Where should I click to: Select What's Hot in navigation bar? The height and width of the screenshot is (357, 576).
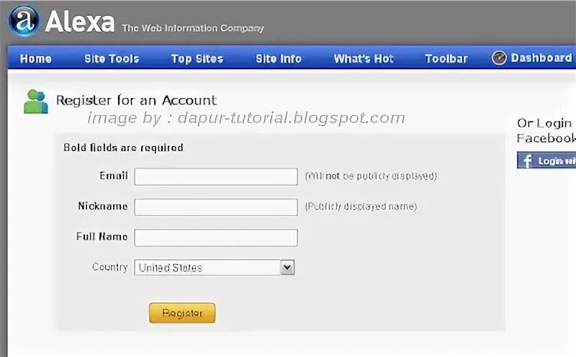point(364,59)
